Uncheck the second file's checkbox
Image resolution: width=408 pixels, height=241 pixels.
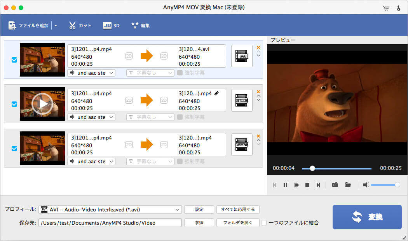click(14, 104)
